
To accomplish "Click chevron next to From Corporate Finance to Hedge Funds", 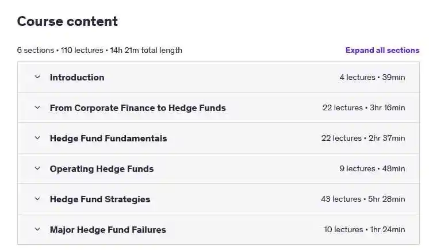I will tap(37, 107).
